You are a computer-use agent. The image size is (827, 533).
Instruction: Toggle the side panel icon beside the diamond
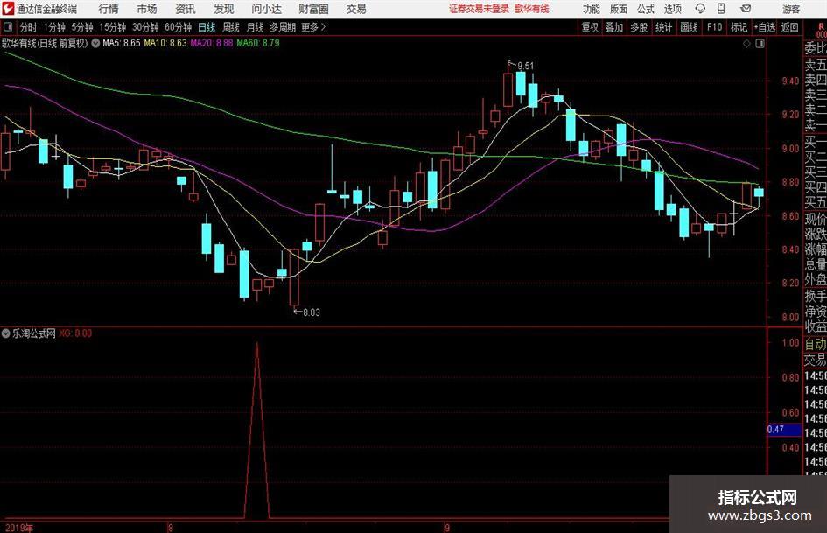tap(760, 44)
